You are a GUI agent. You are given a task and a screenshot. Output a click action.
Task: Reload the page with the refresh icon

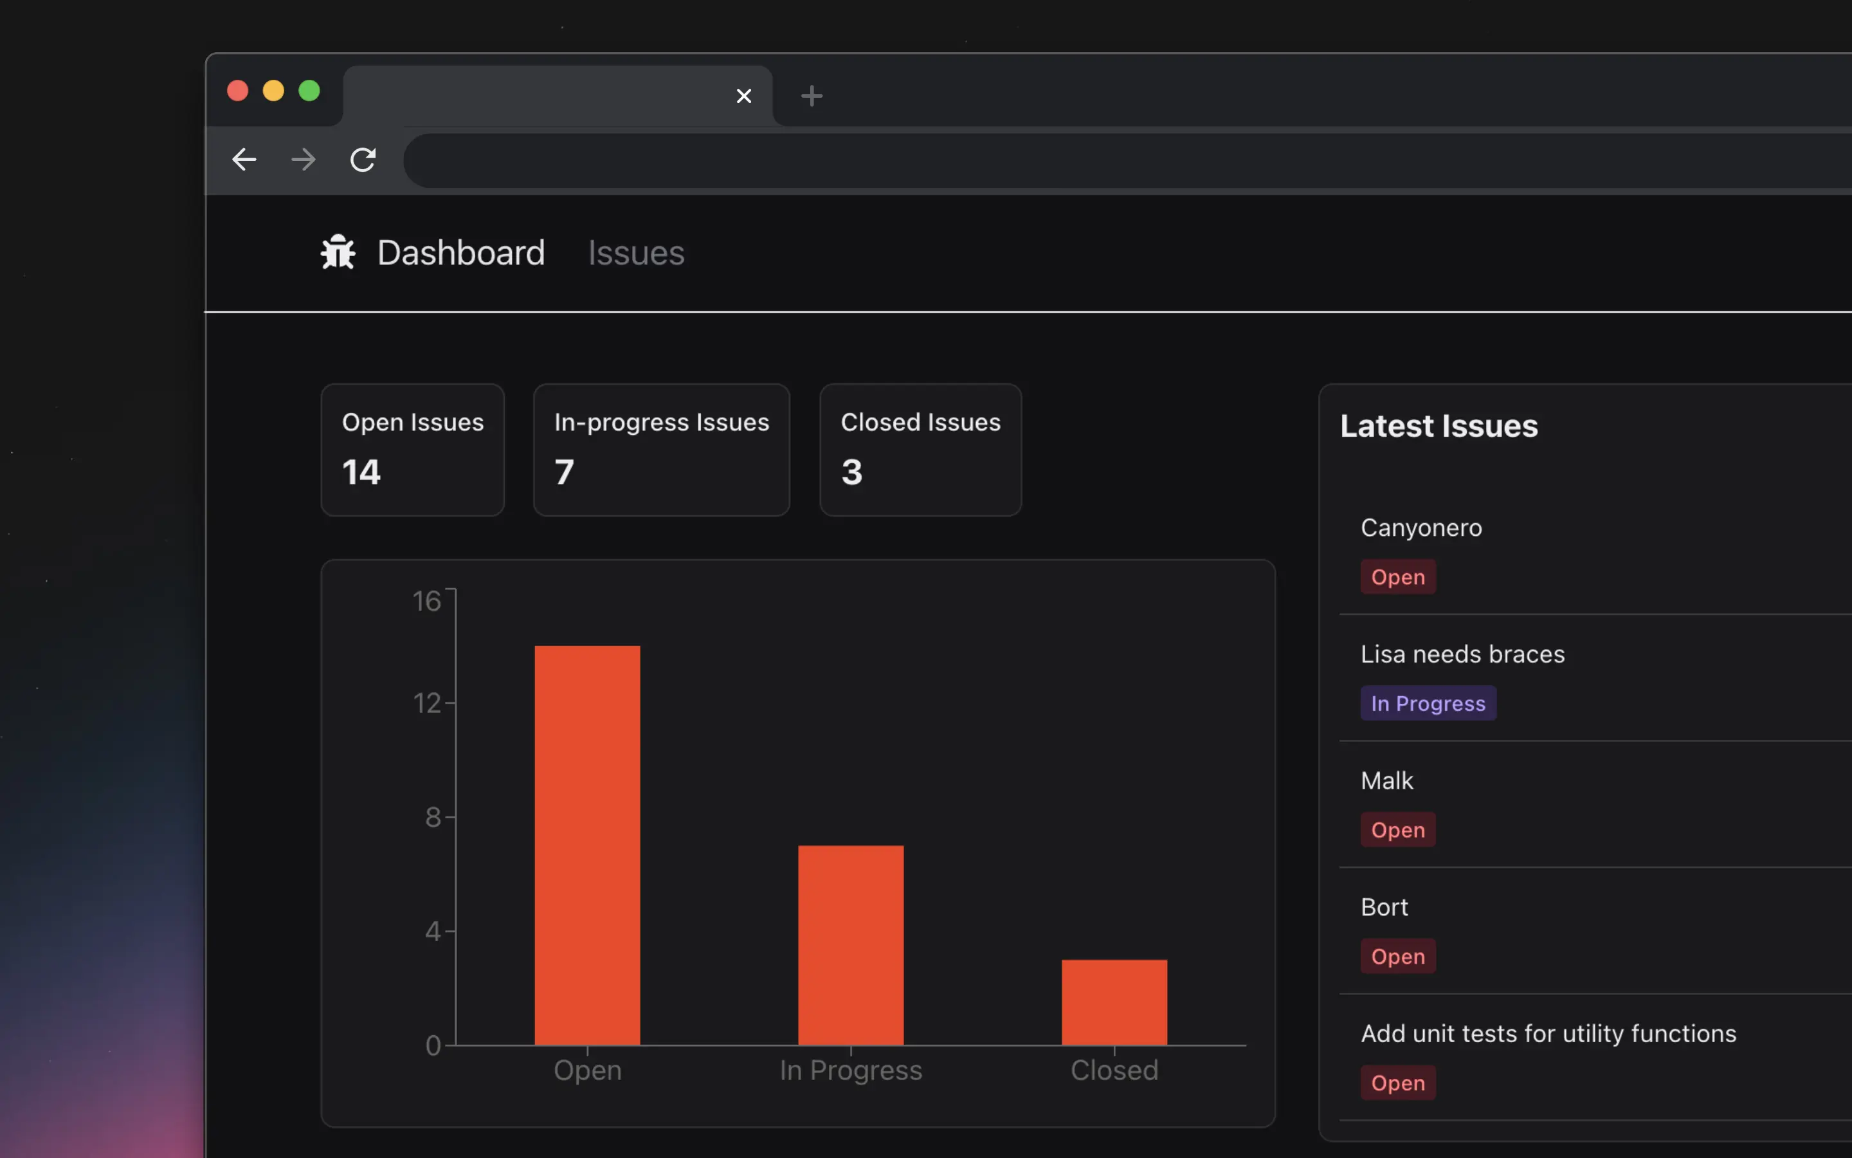[363, 160]
